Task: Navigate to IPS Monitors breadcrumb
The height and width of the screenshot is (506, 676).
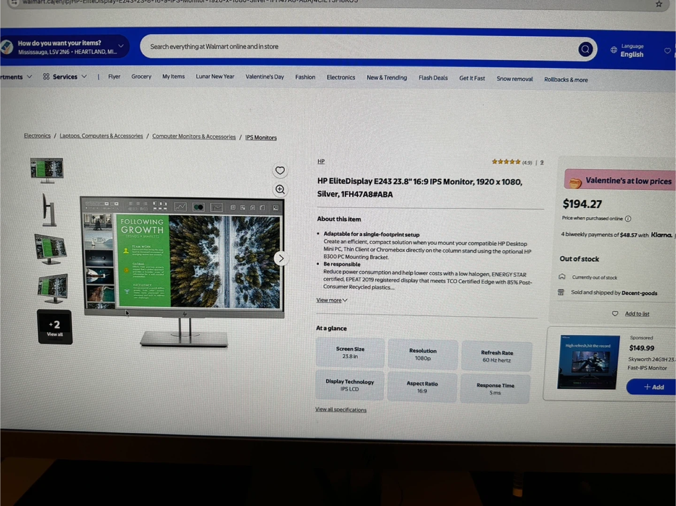Action: (x=261, y=137)
